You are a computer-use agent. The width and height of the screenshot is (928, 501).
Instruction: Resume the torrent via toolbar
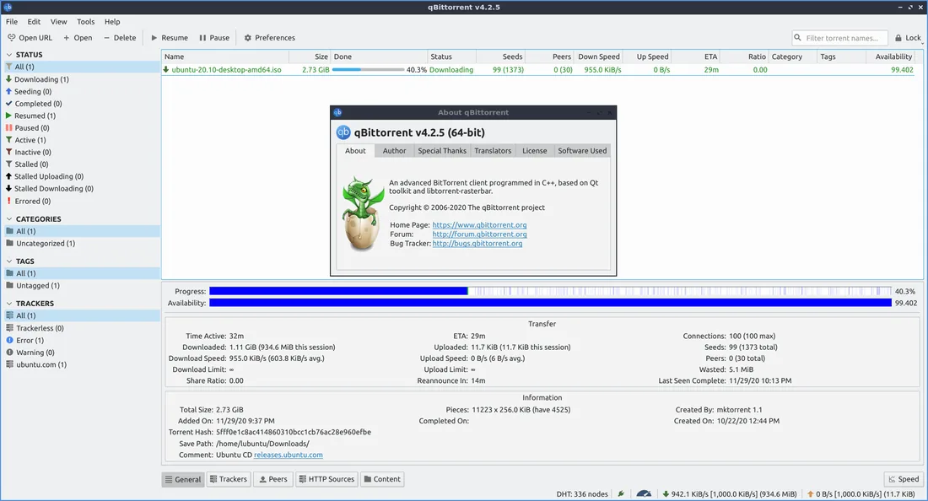pyautogui.click(x=170, y=38)
